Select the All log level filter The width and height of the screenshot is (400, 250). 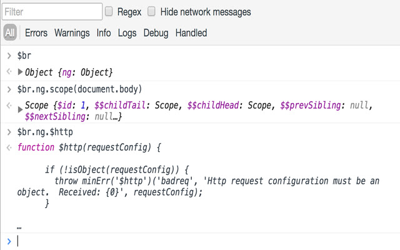coord(10,33)
